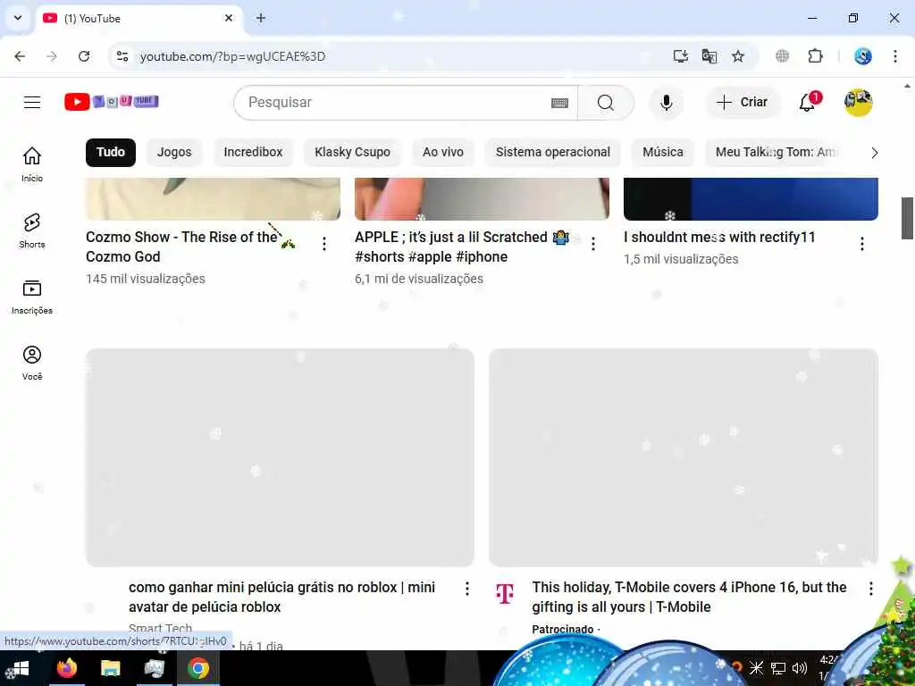Open options for Cozmo Show video
Viewport: 915px width, 686px height.
(323, 244)
